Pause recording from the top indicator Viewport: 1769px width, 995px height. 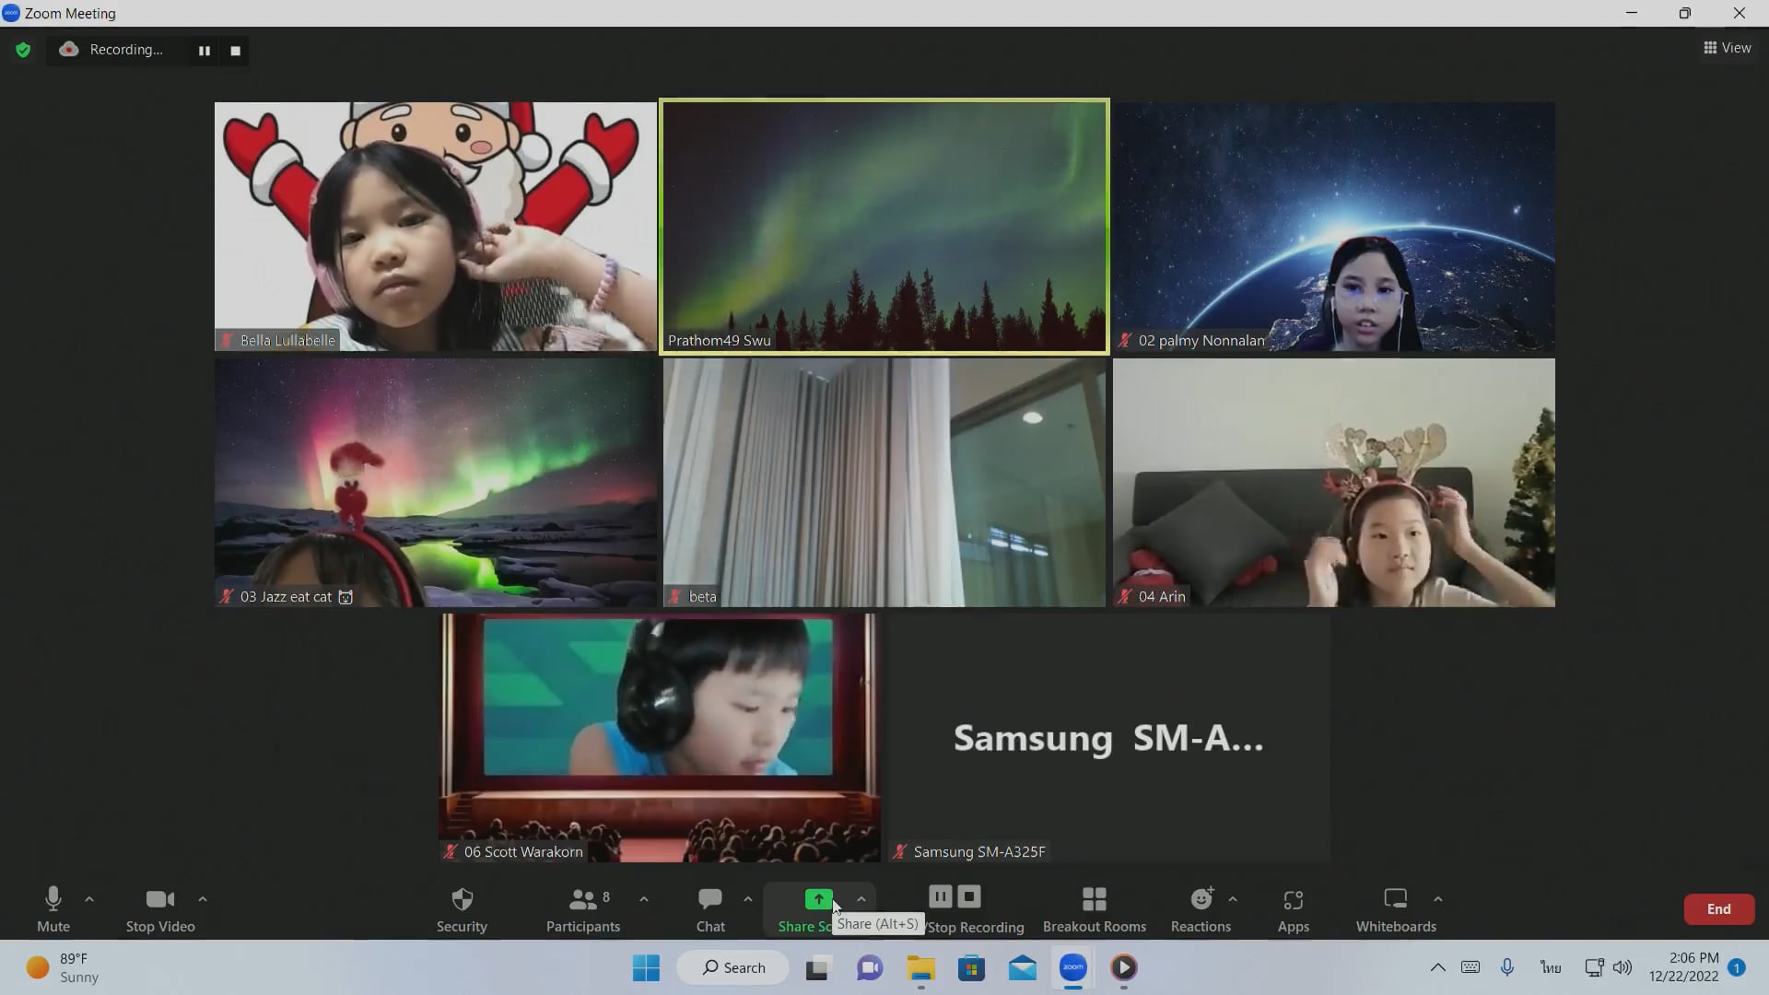[x=205, y=51]
